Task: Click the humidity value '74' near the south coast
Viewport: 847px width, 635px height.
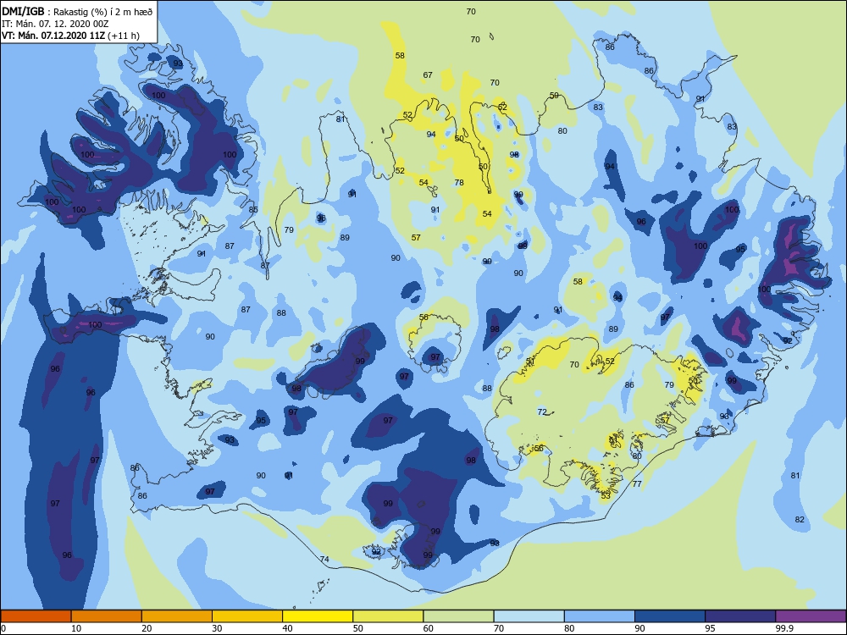Action: (x=324, y=559)
